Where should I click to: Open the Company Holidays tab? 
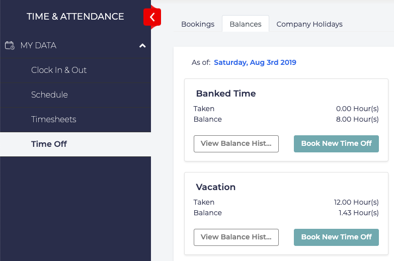click(x=309, y=24)
